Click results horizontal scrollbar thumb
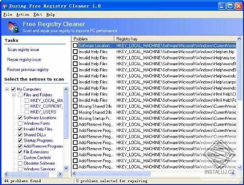The width and height of the screenshot is (244, 185). click(114, 174)
